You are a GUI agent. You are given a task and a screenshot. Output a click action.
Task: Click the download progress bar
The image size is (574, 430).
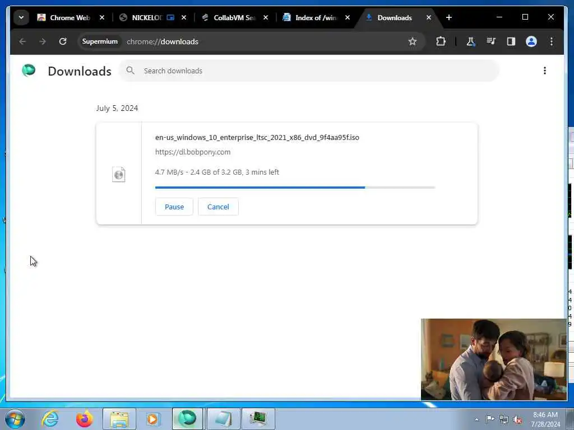[295, 188]
